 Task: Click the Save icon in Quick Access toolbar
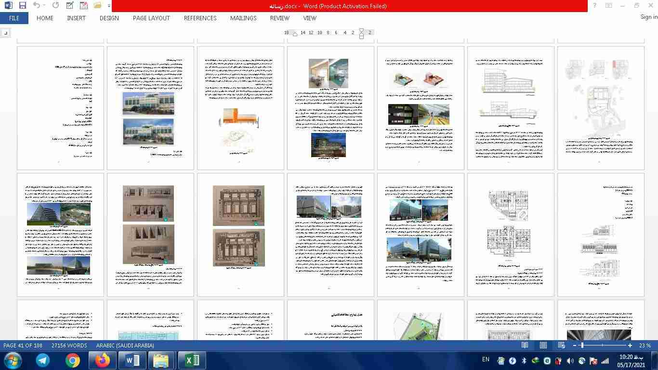[x=22, y=6]
